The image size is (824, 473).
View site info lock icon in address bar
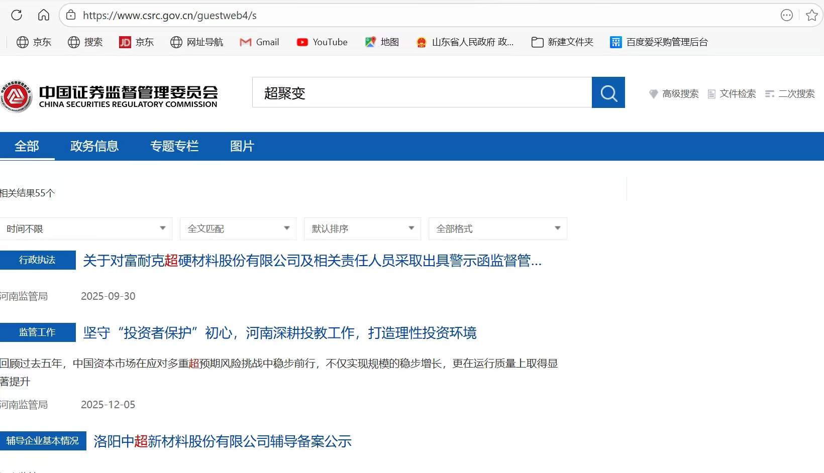[71, 15]
